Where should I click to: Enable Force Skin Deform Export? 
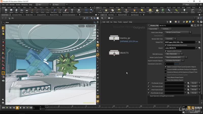click(x=165, y=80)
